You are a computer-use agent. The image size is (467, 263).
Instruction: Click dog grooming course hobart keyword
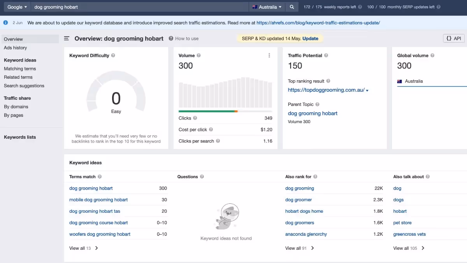point(98,223)
